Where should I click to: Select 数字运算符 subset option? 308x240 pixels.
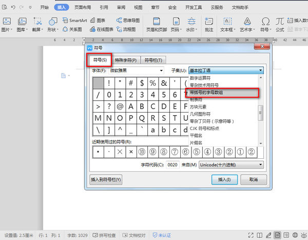click(223, 78)
